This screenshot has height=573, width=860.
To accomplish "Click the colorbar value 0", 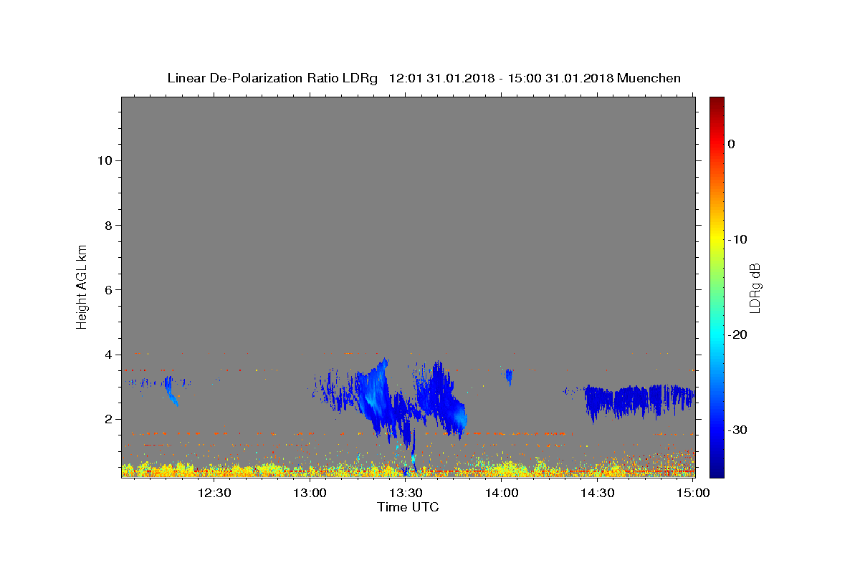I will (x=732, y=144).
